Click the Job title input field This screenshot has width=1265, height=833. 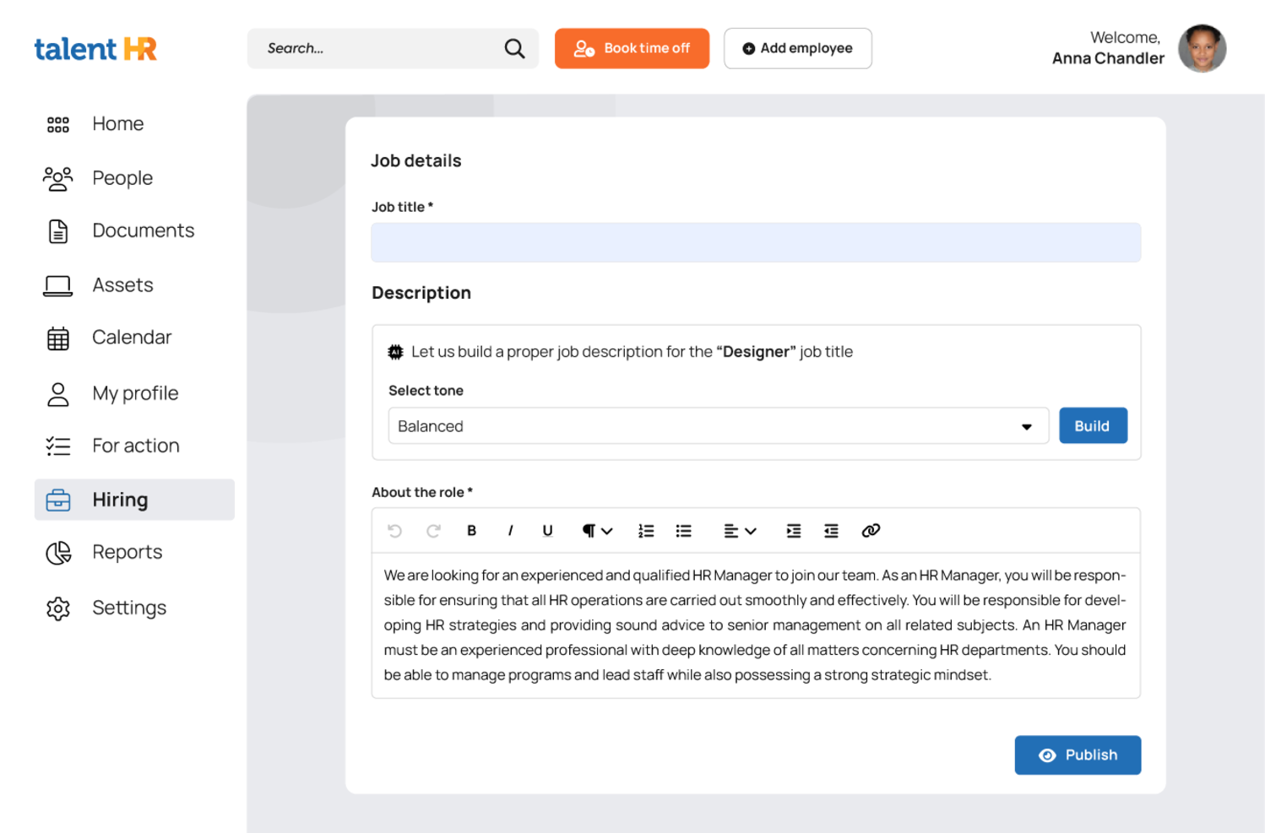(756, 243)
